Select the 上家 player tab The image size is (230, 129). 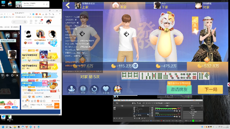click(x=83, y=5)
